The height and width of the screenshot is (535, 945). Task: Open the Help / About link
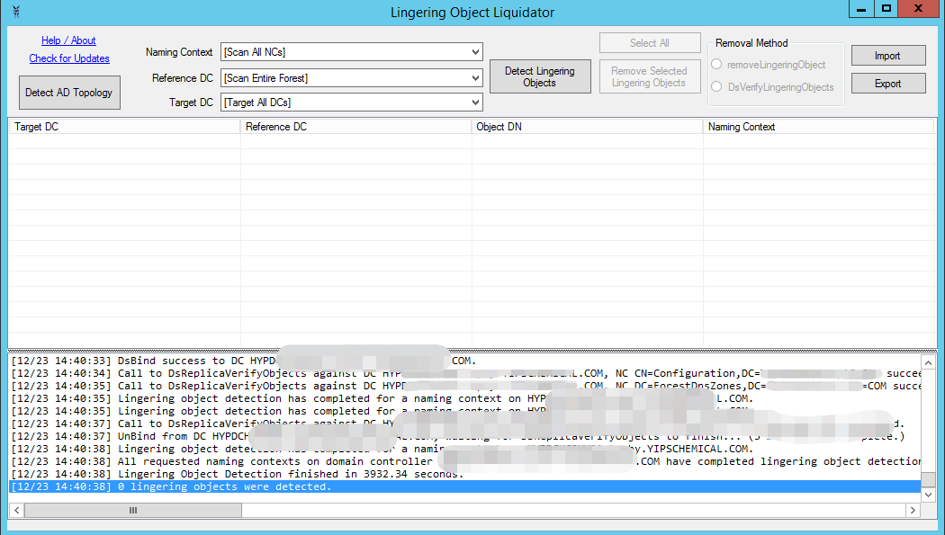[x=68, y=40]
